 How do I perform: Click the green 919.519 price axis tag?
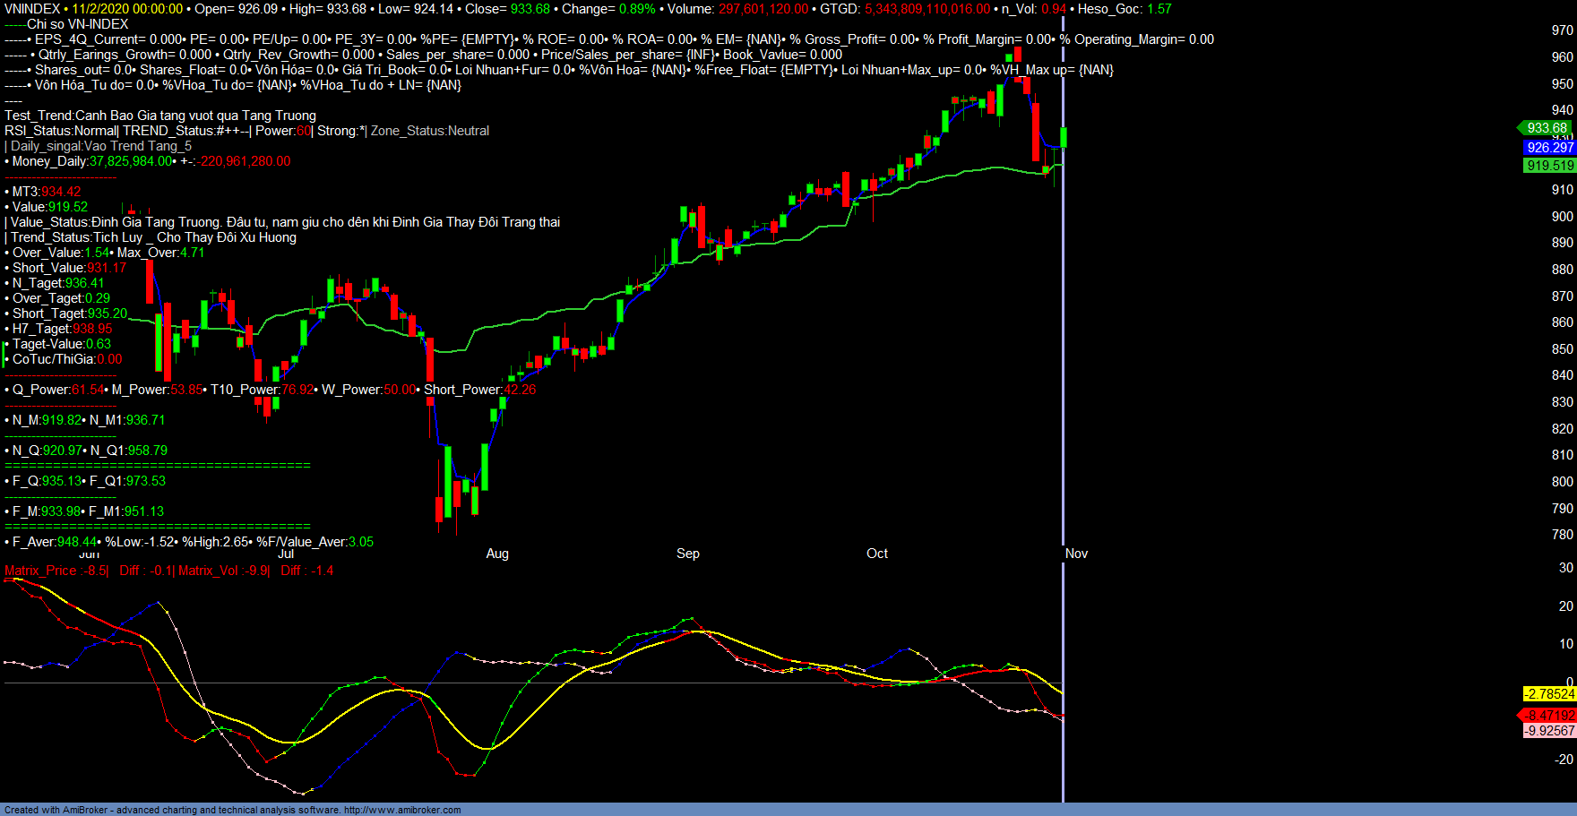1549,166
